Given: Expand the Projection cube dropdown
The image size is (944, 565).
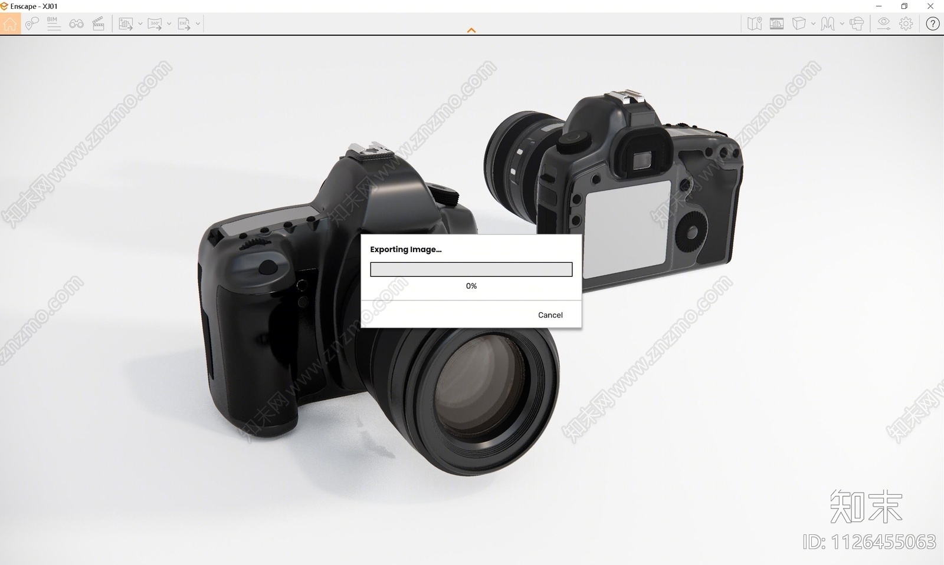Looking at the screenshot, I should pyautogui.click(x=813, y=24).
